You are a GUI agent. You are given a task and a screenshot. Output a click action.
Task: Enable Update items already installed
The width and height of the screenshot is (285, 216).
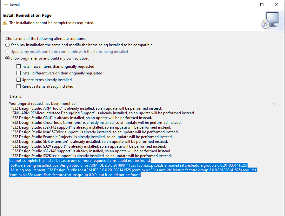18,79
